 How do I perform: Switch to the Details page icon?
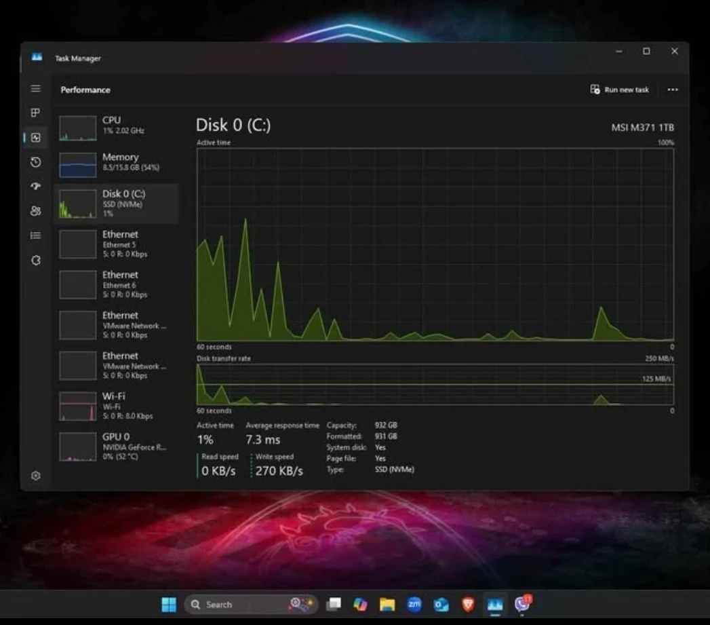[x=36, y=235]
